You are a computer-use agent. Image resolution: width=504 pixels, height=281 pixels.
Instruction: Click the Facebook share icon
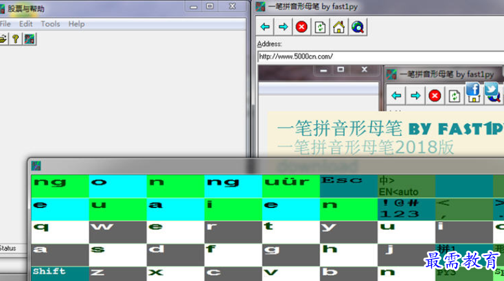[x=473, y=89]
